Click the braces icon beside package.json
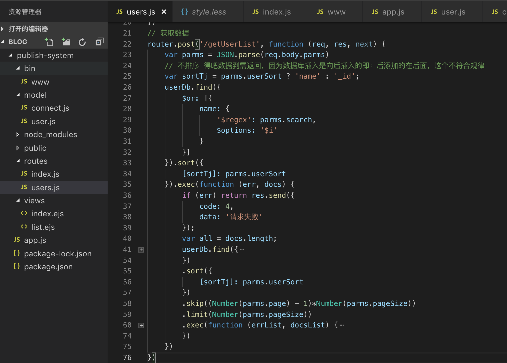507x363 pixels. pos(17,266)
